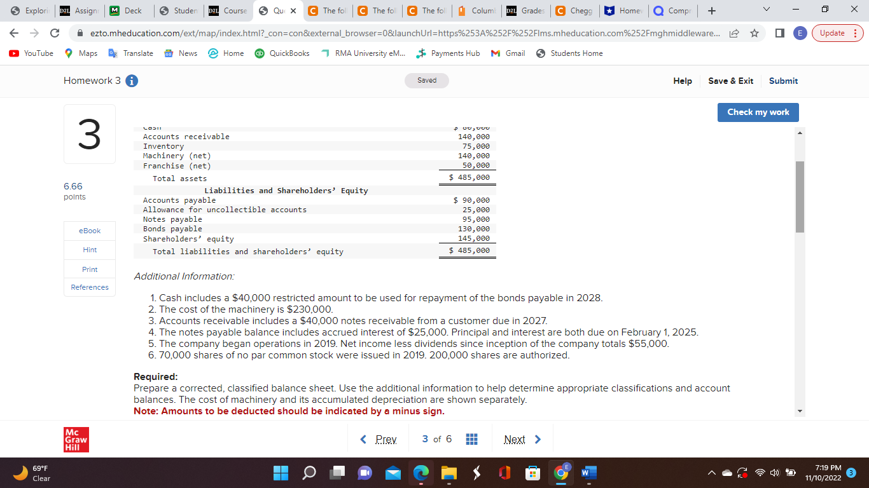Open Microsoft Store from the taskbar

(x=533, y=473)
